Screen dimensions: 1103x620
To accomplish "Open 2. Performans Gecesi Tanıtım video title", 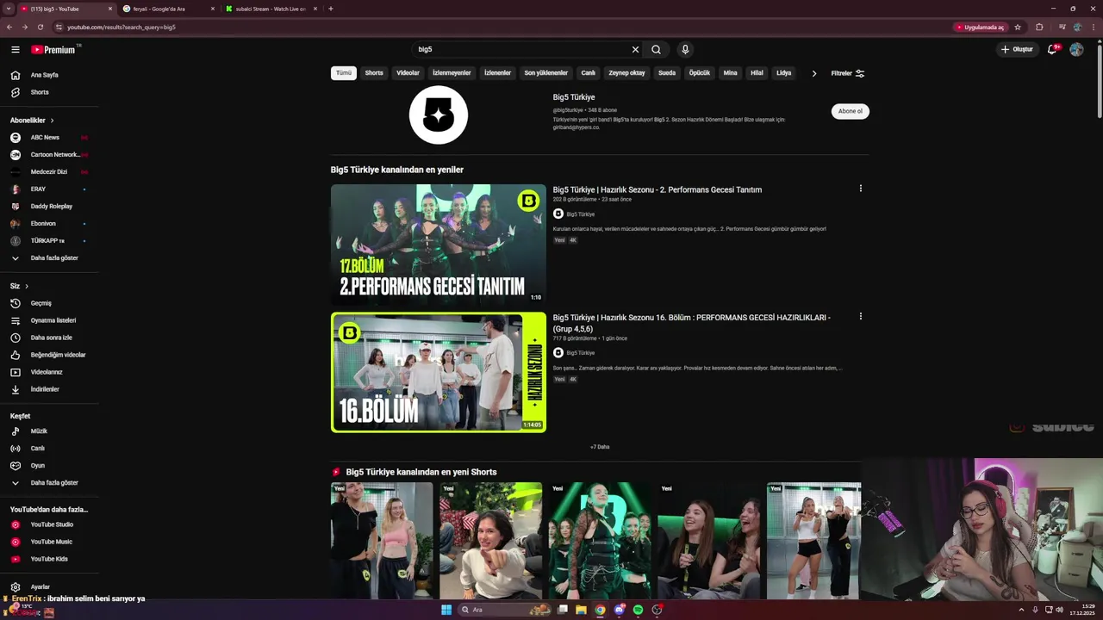I will [657, 189].
